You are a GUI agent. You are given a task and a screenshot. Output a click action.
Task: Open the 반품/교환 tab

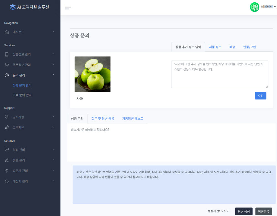(249, 47)
